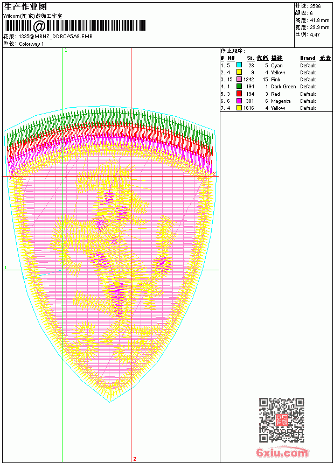
Task: Open the 6xiu.com watermark link
Action: coord(282,452)
